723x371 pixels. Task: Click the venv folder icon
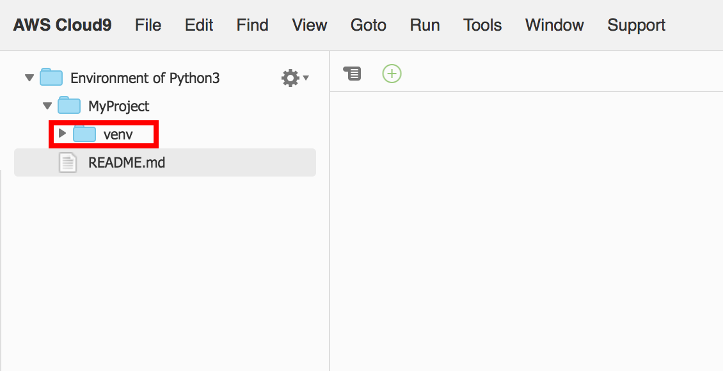coord(85,134)
